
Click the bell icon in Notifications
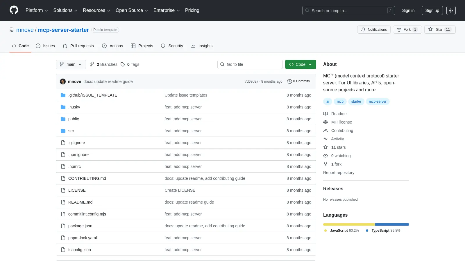363,30
